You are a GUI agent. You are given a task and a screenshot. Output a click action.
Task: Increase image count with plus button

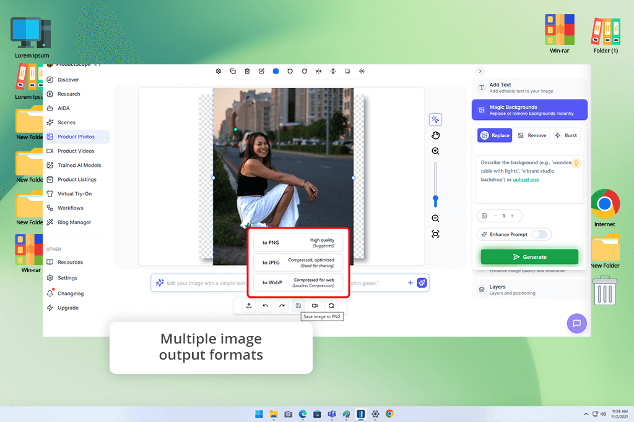(x=512, y=216)
